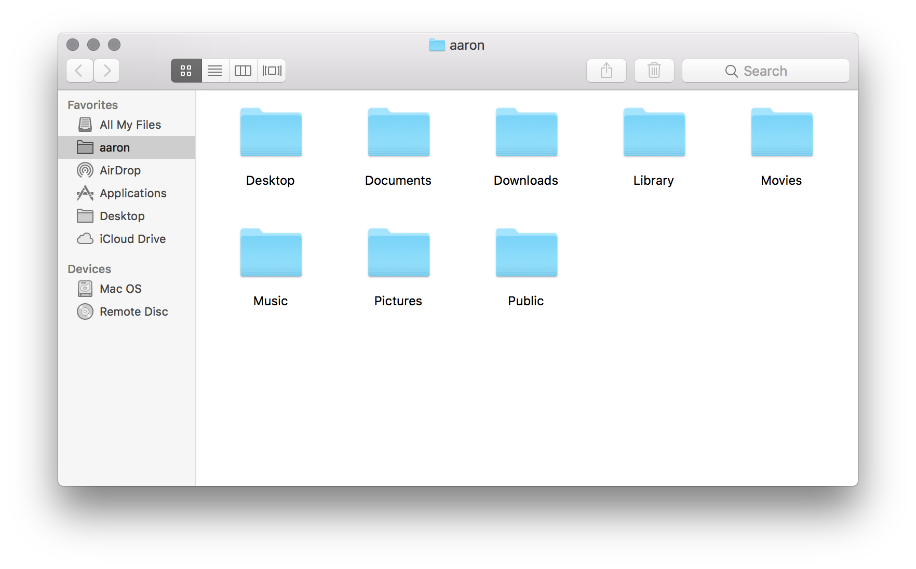916x569 pixels.
Task: Click the Devices sidebar section header
Action: pyautogui.click(x=89, y=269)
